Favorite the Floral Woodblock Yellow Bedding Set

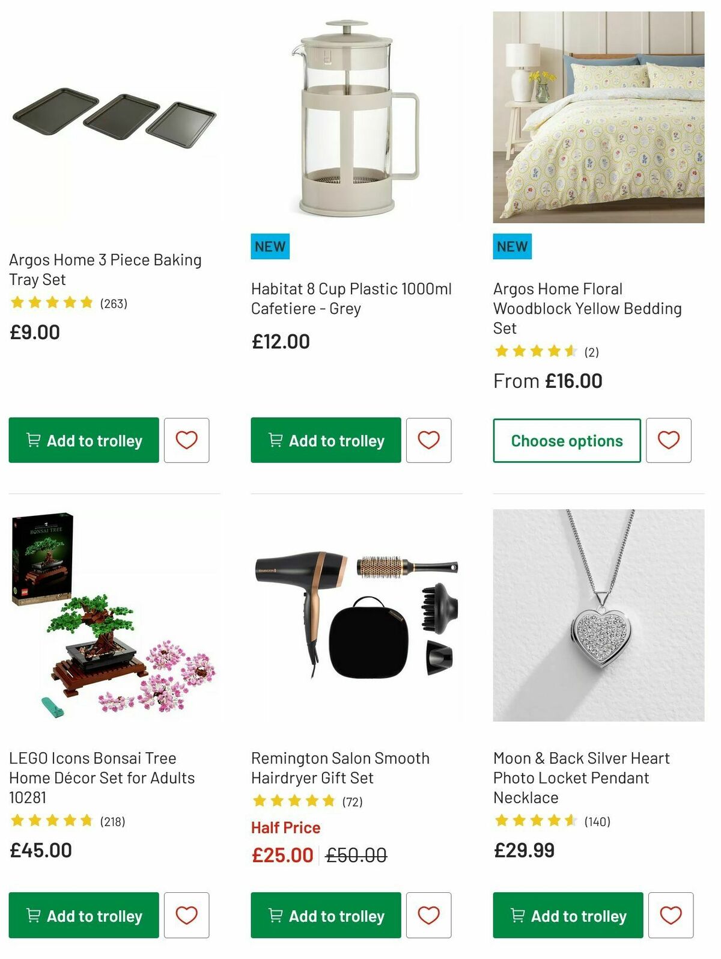[x=670, y=440]
